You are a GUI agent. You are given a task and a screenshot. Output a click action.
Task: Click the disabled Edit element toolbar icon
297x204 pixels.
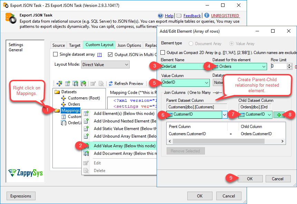93,83
